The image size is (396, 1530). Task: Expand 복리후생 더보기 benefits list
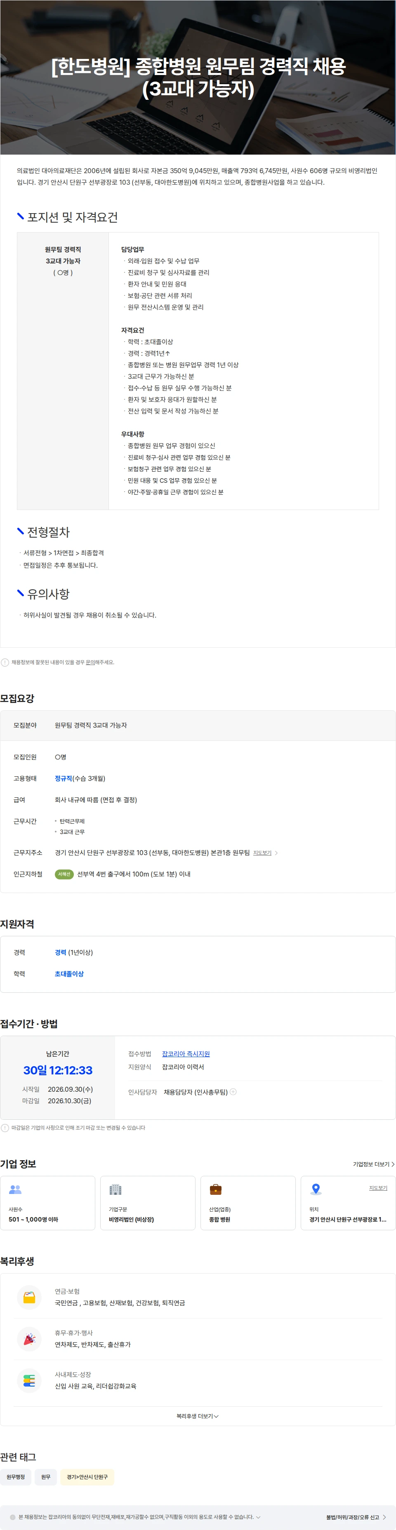coord(198,1416)
